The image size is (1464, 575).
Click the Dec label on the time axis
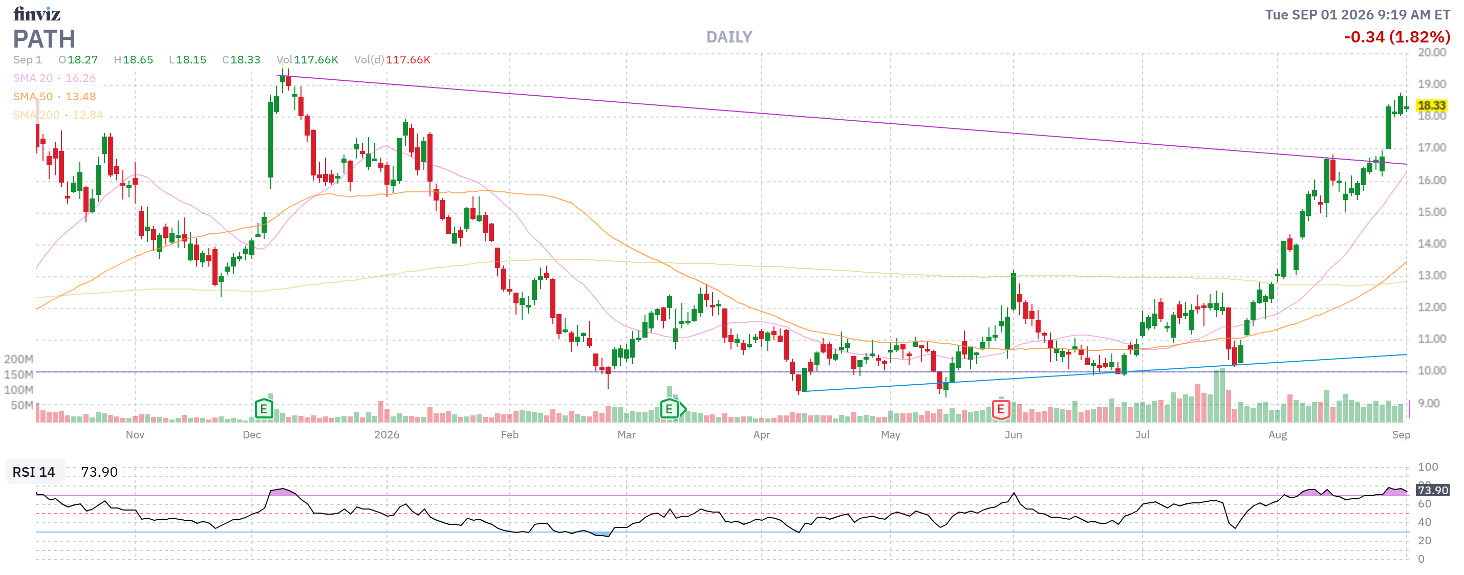point(252,435)
